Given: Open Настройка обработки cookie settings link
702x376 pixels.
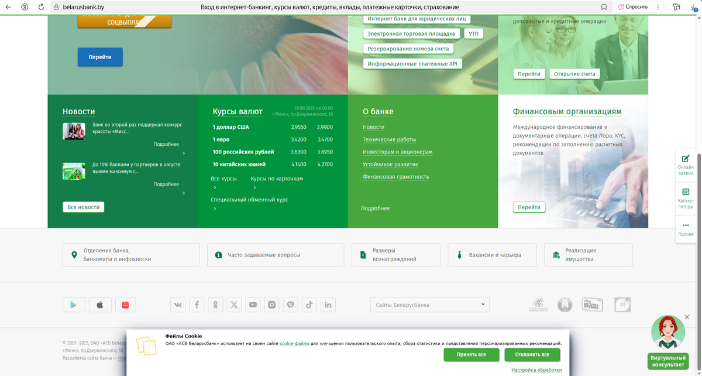Looking at the screenshot, I should click(x=536, y=370).
